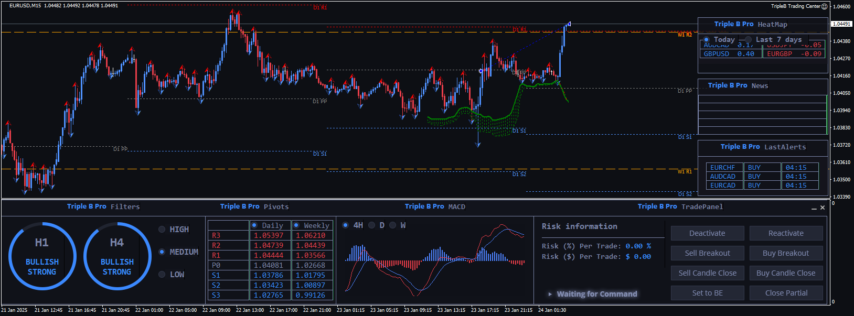Viewport: 854px width, 316px height.
Task: Click GBPUSD cell in the HeatMap
Action: tap(717, 53)
